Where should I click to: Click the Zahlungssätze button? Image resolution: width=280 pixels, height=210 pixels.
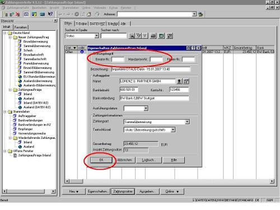(123, 192)
